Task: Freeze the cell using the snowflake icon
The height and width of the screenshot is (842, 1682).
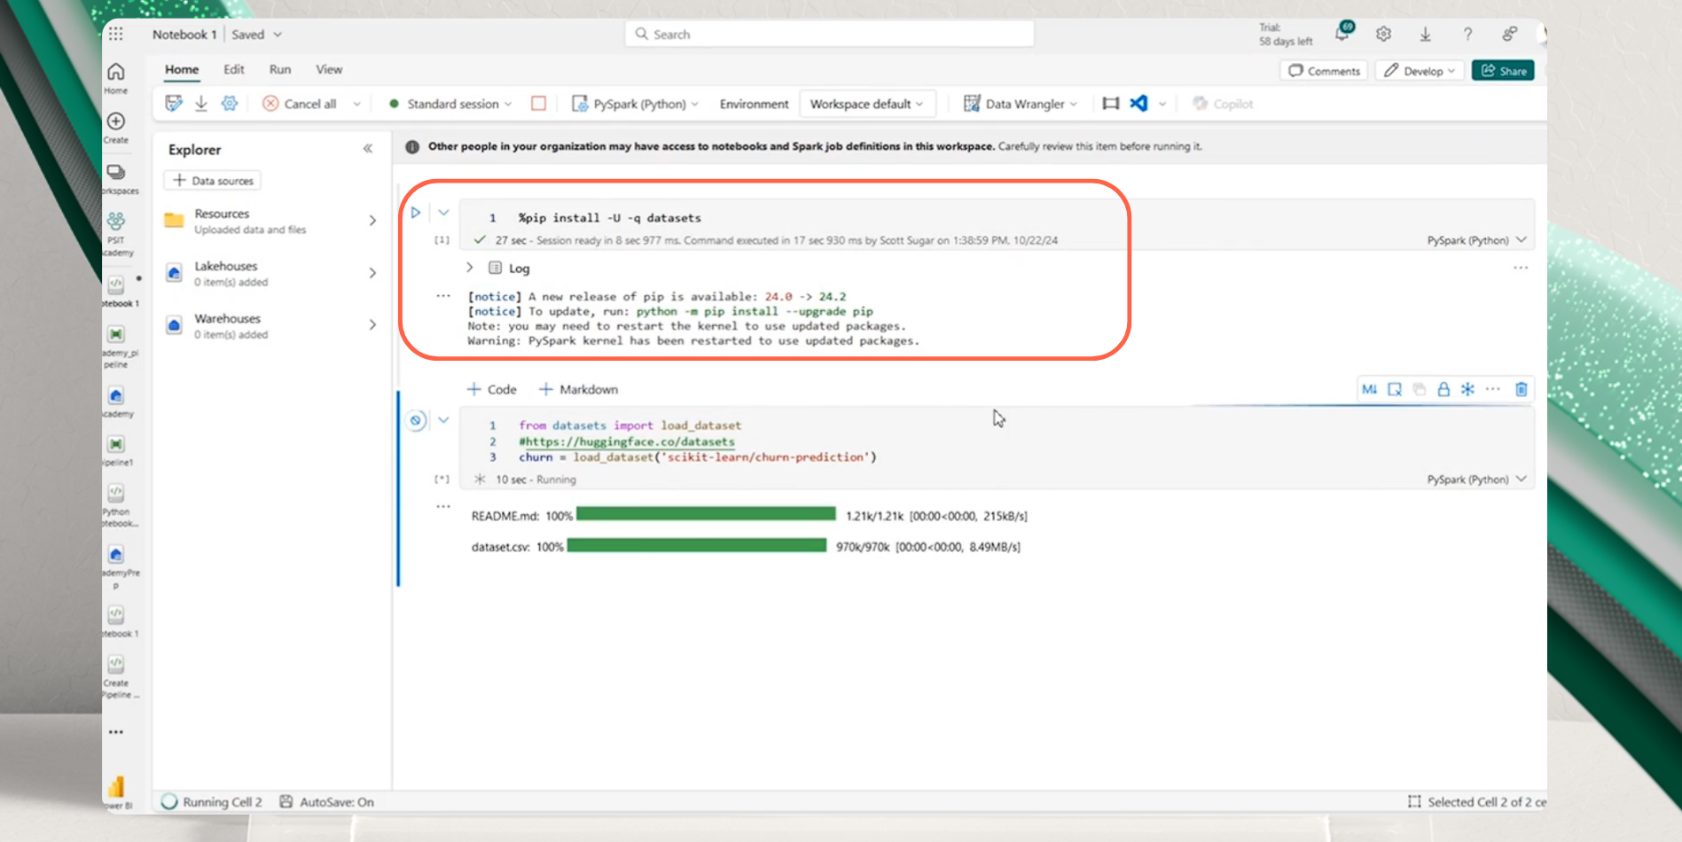Action: point(1468,389)
